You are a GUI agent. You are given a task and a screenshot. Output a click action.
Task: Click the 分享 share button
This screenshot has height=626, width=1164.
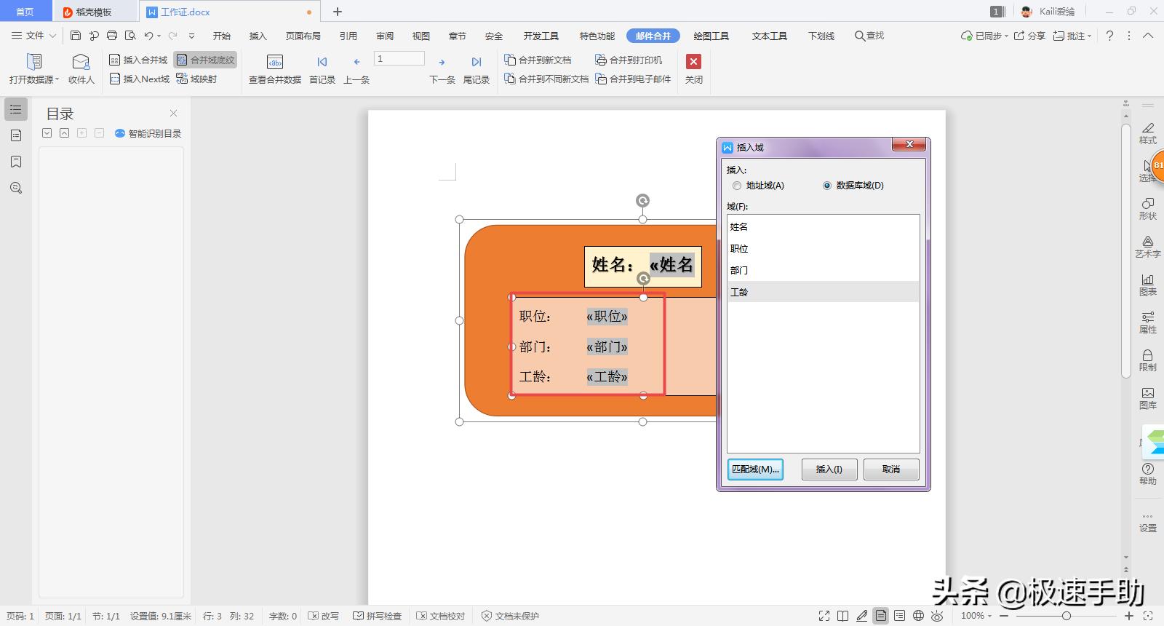(1029, 36)
